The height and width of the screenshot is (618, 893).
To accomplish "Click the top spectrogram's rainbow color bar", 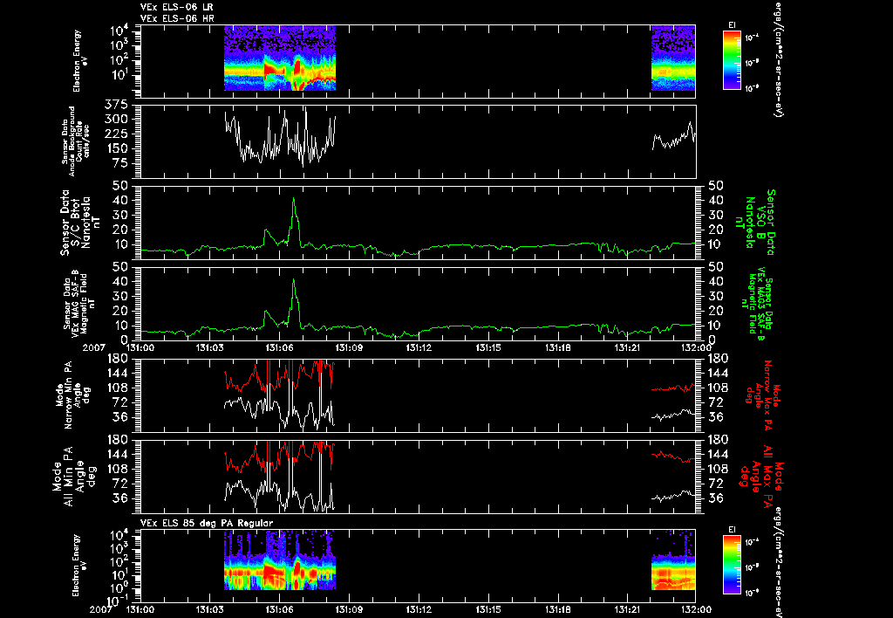I will pos(732,60).
